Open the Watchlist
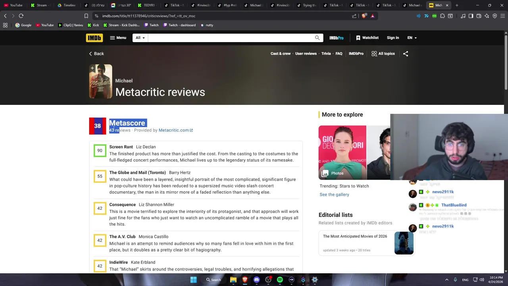 pos(367,38)
